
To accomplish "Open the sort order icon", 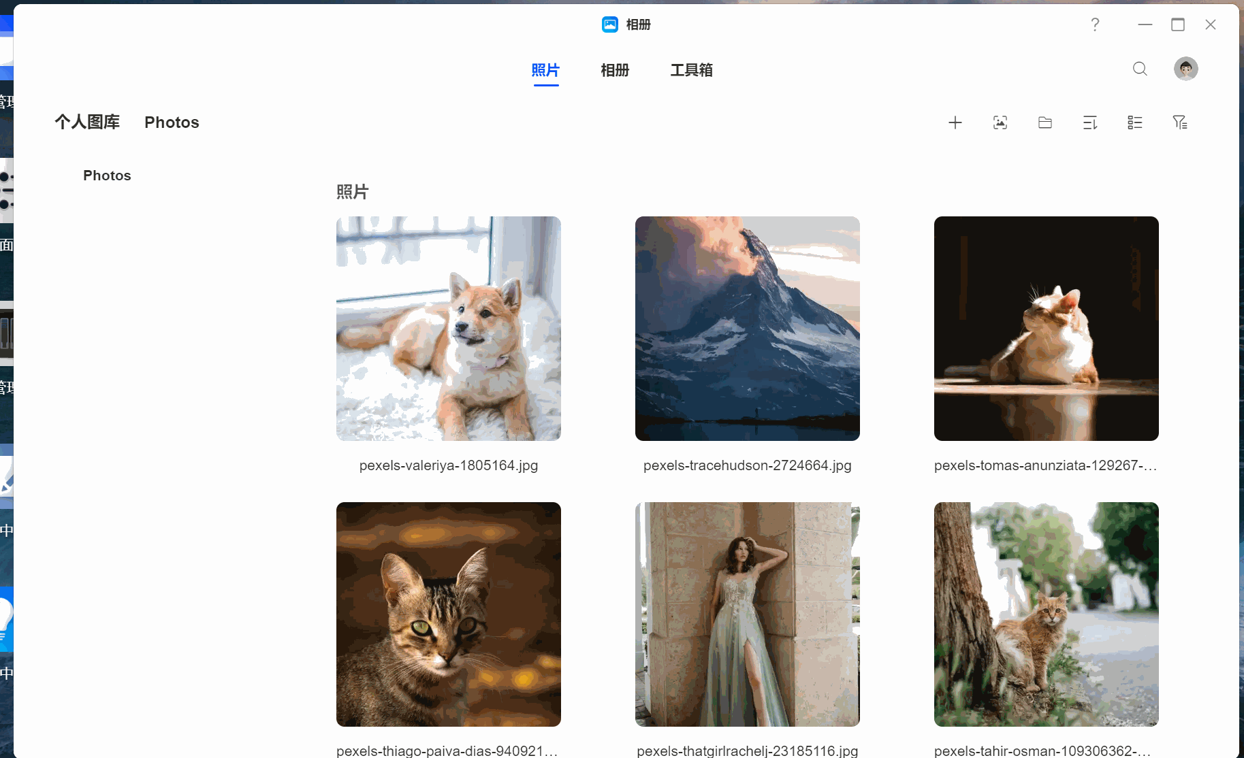I will [x=1090, y=122].
